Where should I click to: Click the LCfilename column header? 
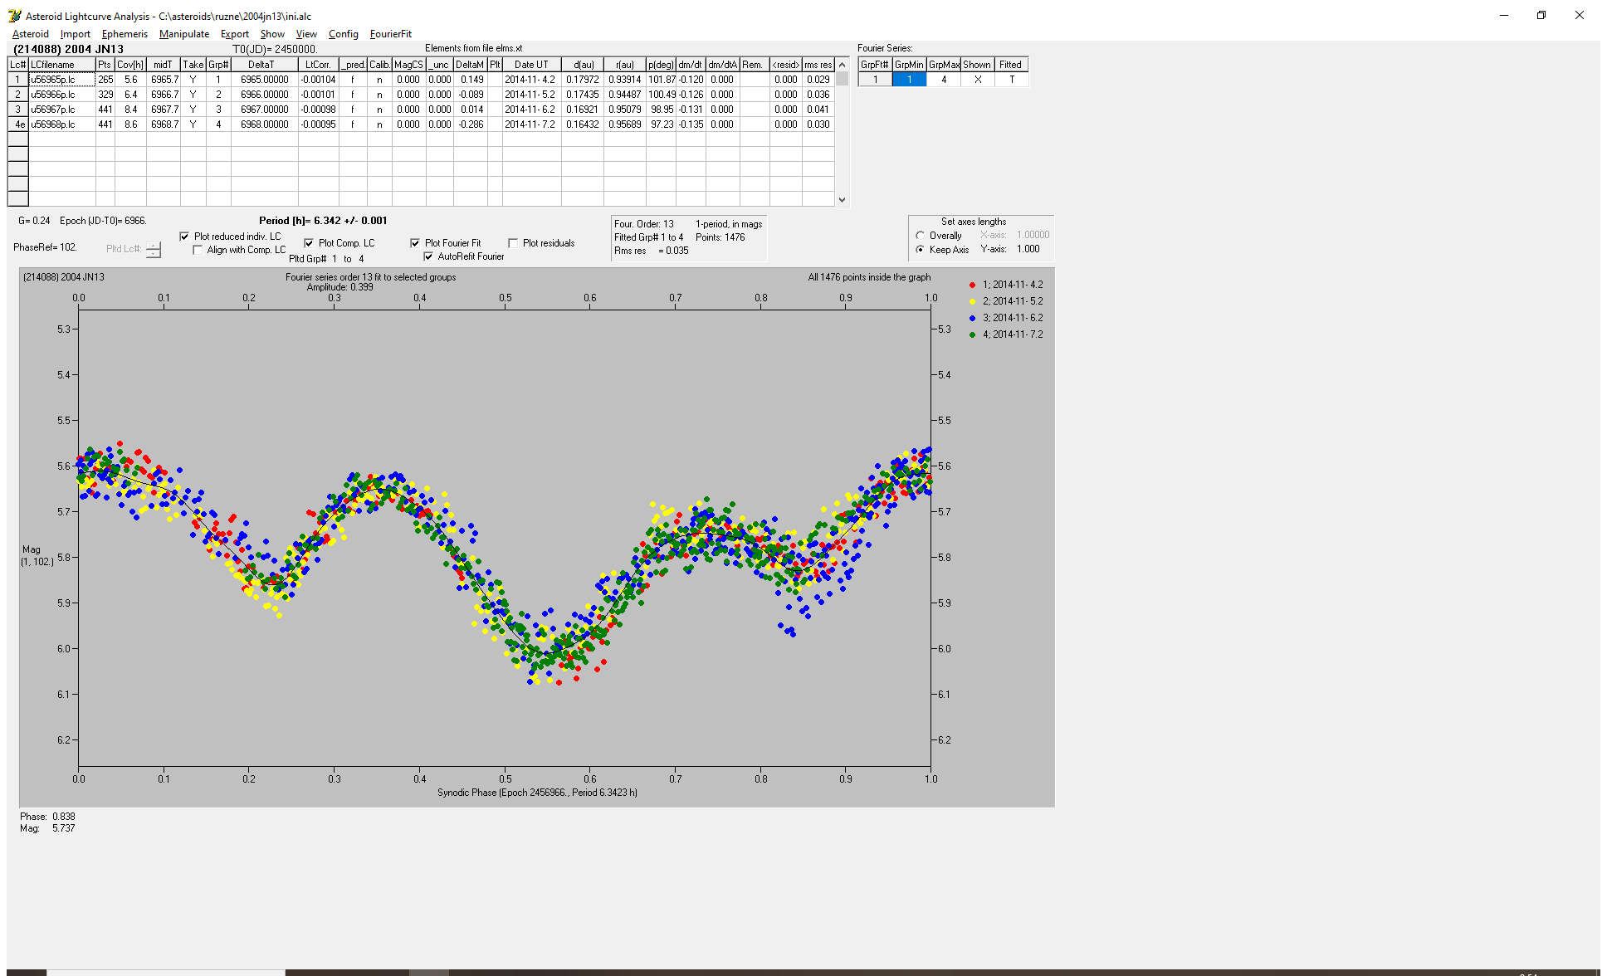click(x=62, y=65)
